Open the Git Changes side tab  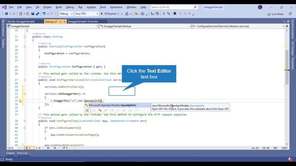pos(293,48)
